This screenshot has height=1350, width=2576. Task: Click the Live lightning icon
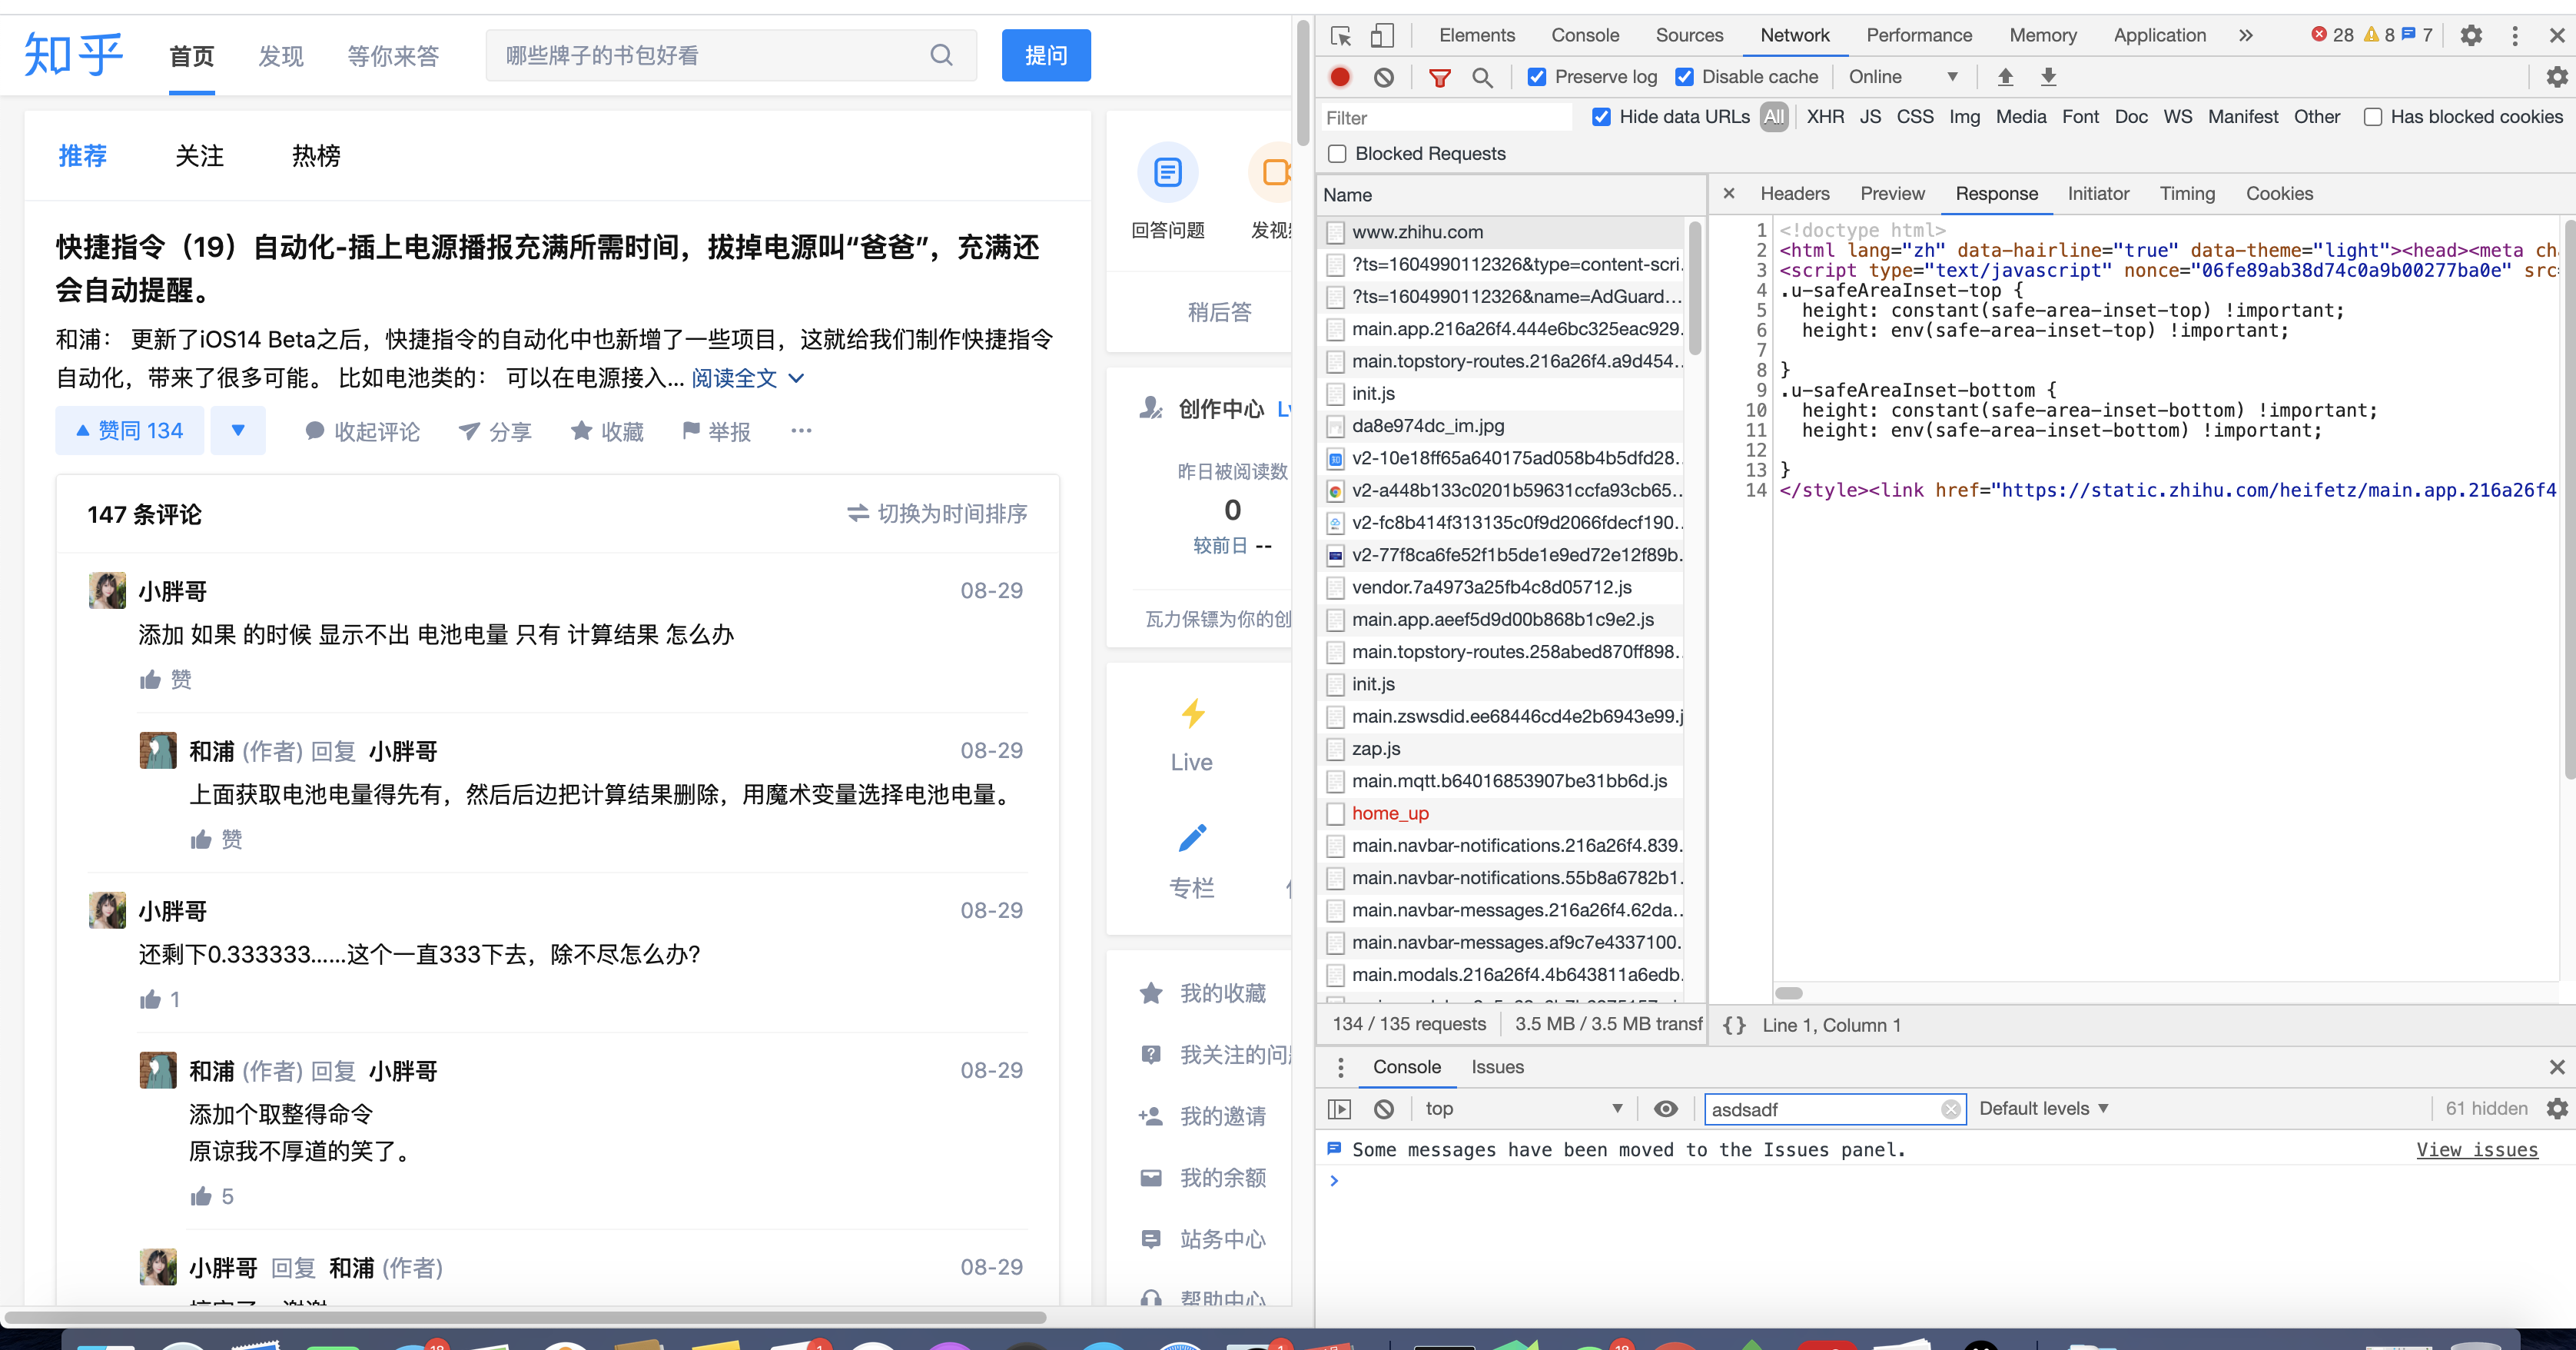(1192, 713)
